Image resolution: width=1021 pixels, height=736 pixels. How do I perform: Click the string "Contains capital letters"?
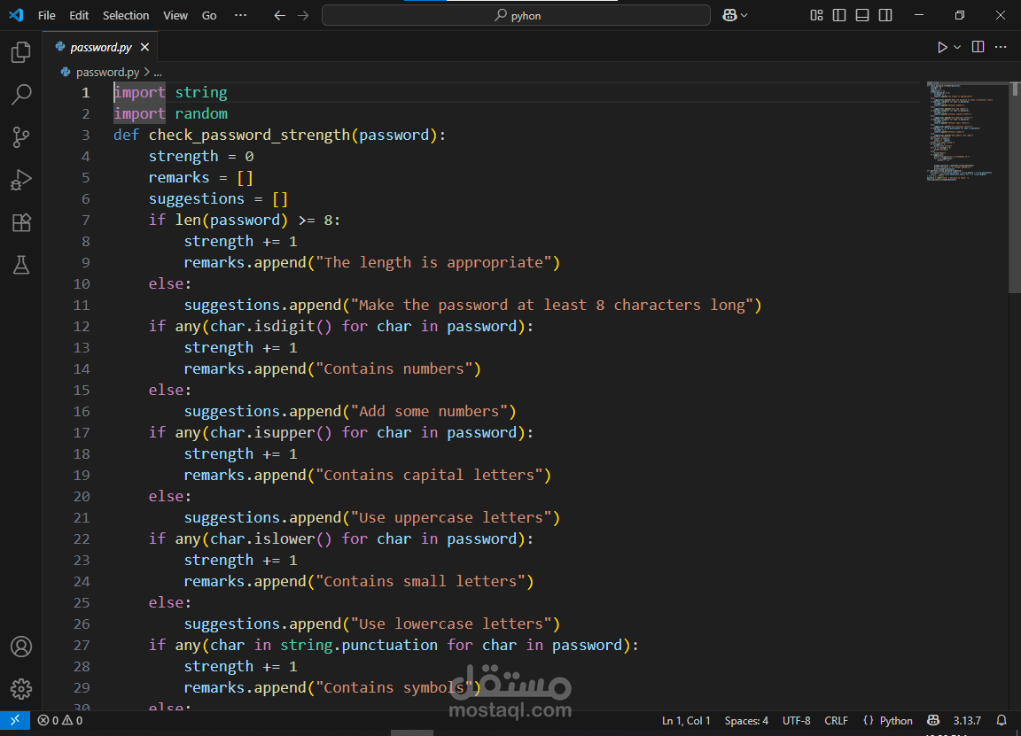click(x=429, y=475)
